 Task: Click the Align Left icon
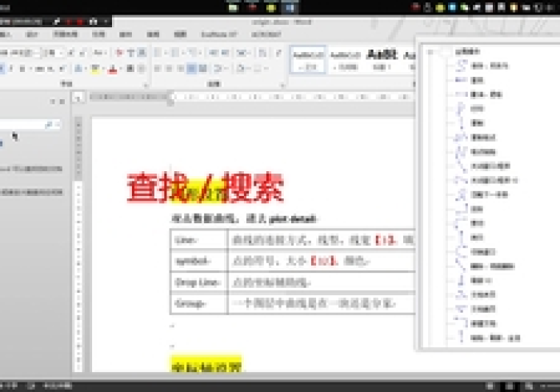point(158,68)
